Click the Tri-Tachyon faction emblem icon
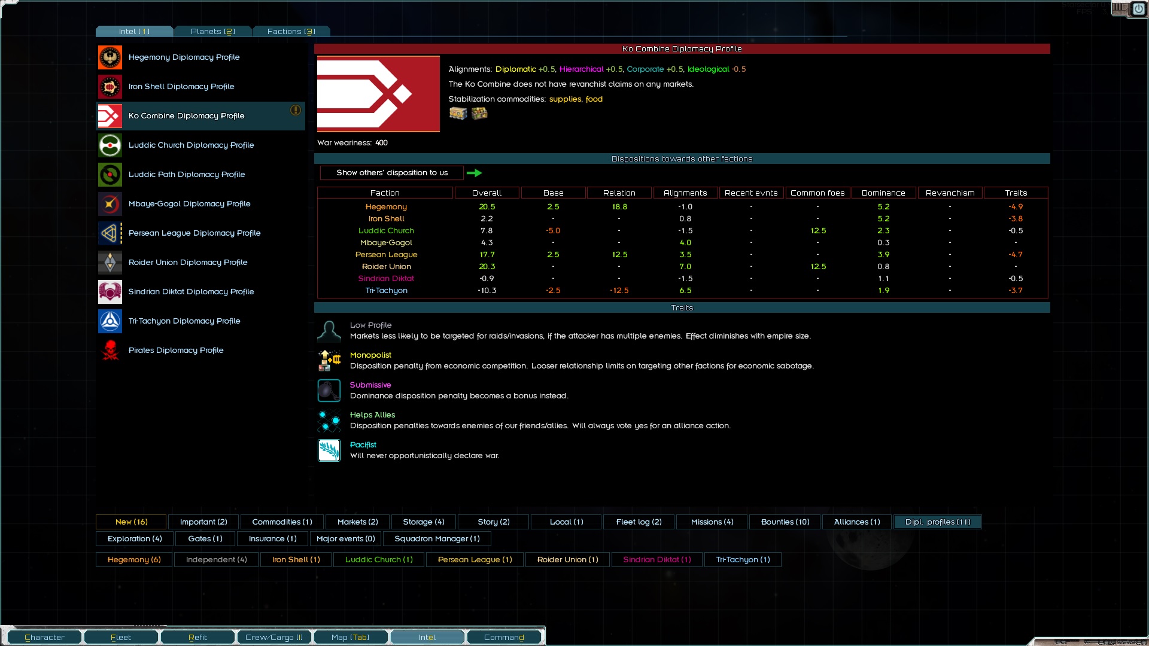The image size is (1149, 646). pos(110,321)
